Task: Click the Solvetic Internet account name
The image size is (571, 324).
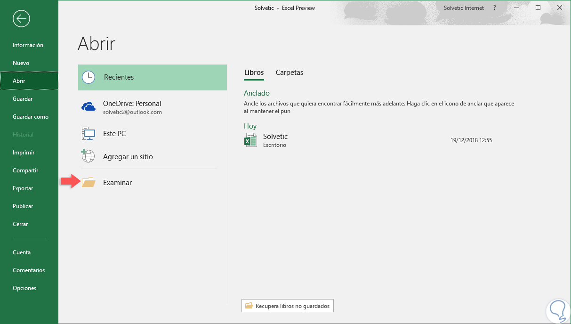Action: point(464,8)
